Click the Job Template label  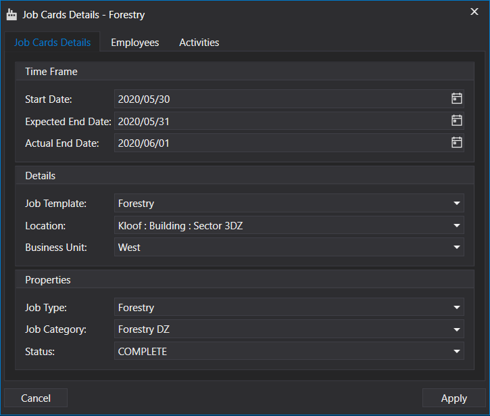55,204
